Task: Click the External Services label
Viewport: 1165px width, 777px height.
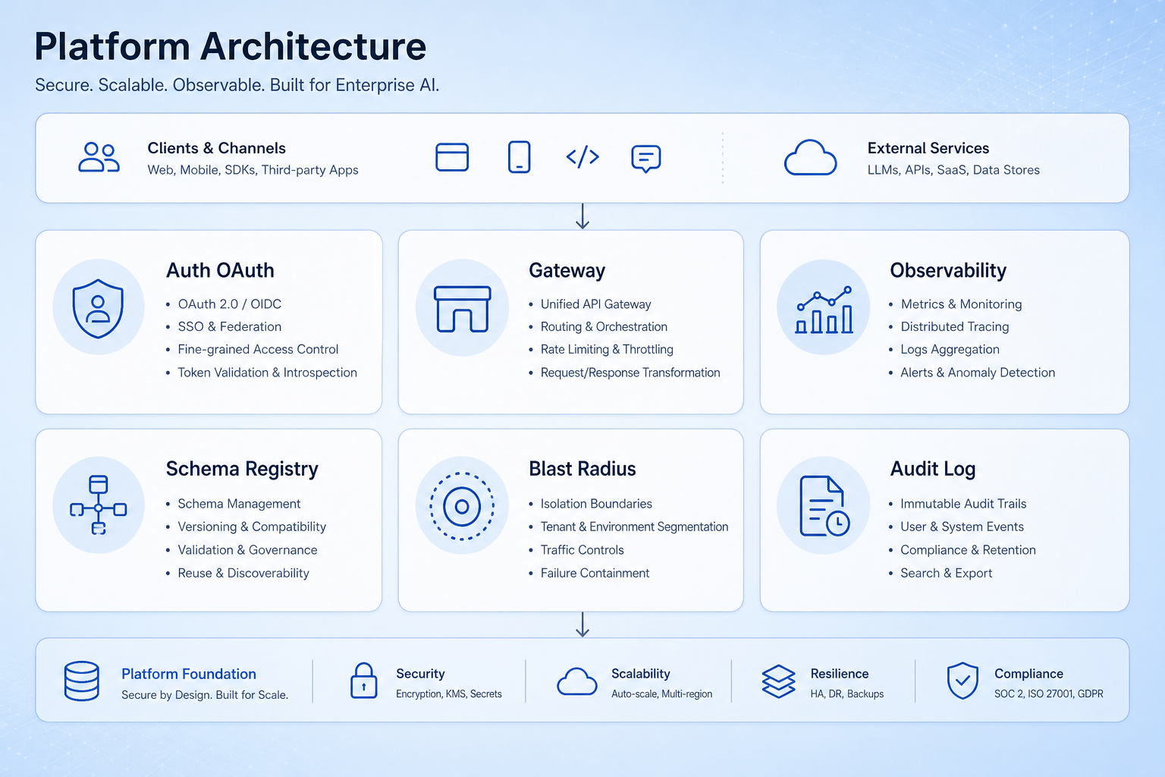Action: click(x=928, y=148)
